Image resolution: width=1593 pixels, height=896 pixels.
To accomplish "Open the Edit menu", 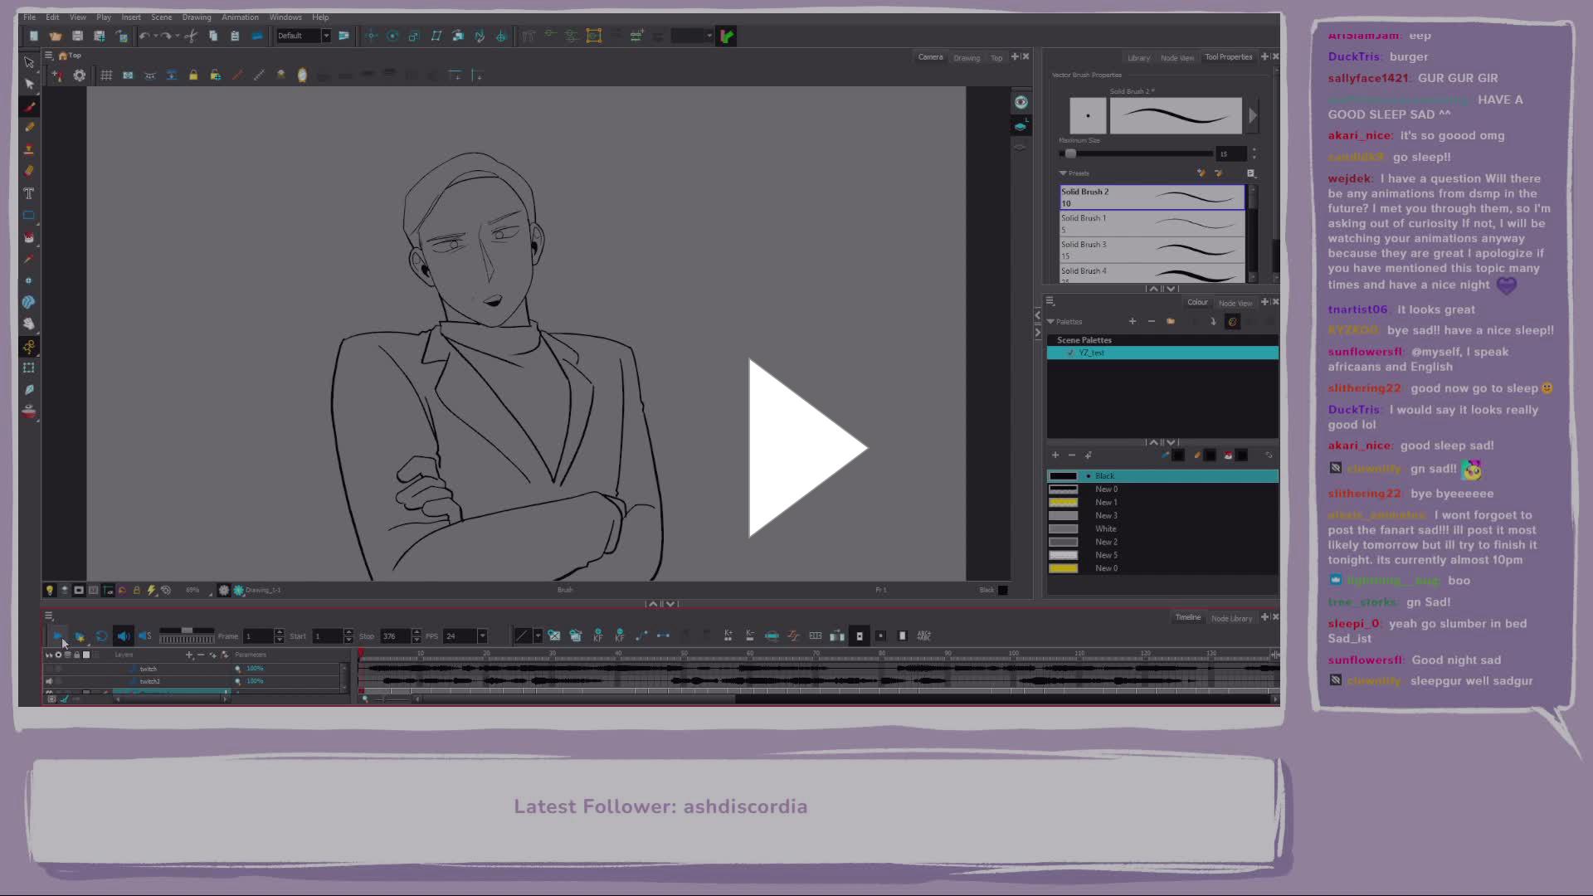I will [52, 17].
